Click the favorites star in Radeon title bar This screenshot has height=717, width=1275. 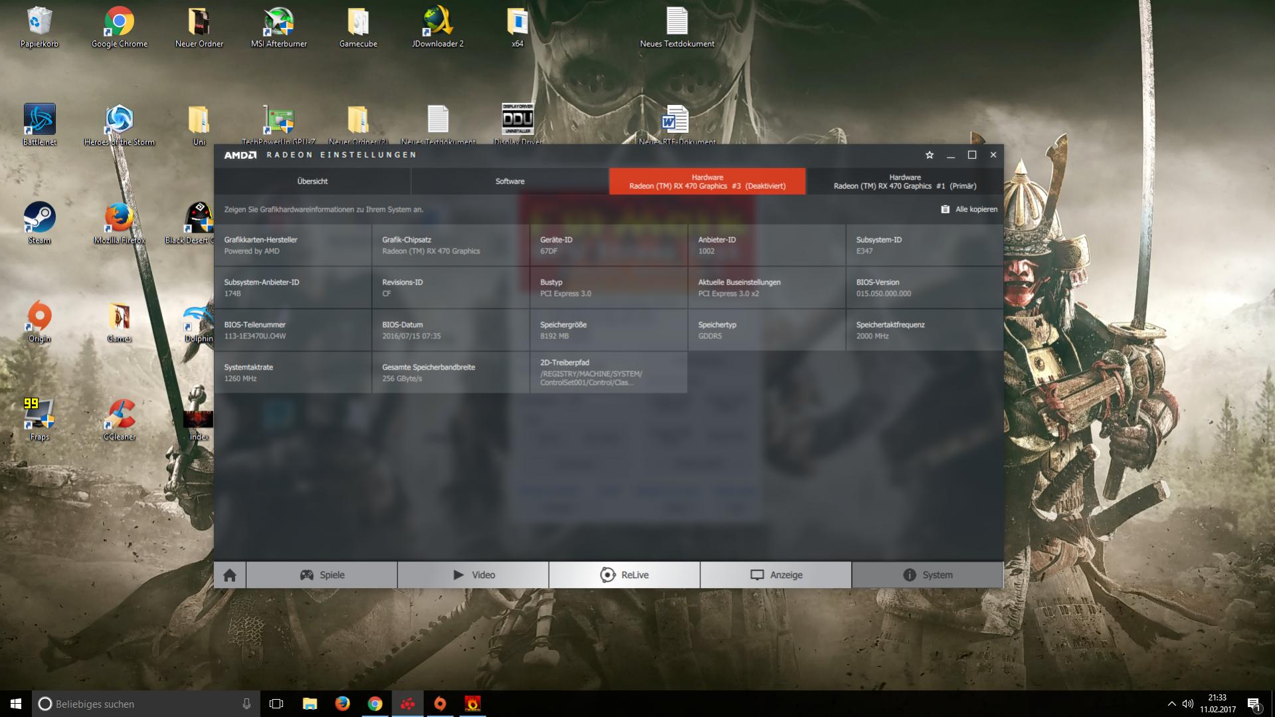tap(930, 155)
